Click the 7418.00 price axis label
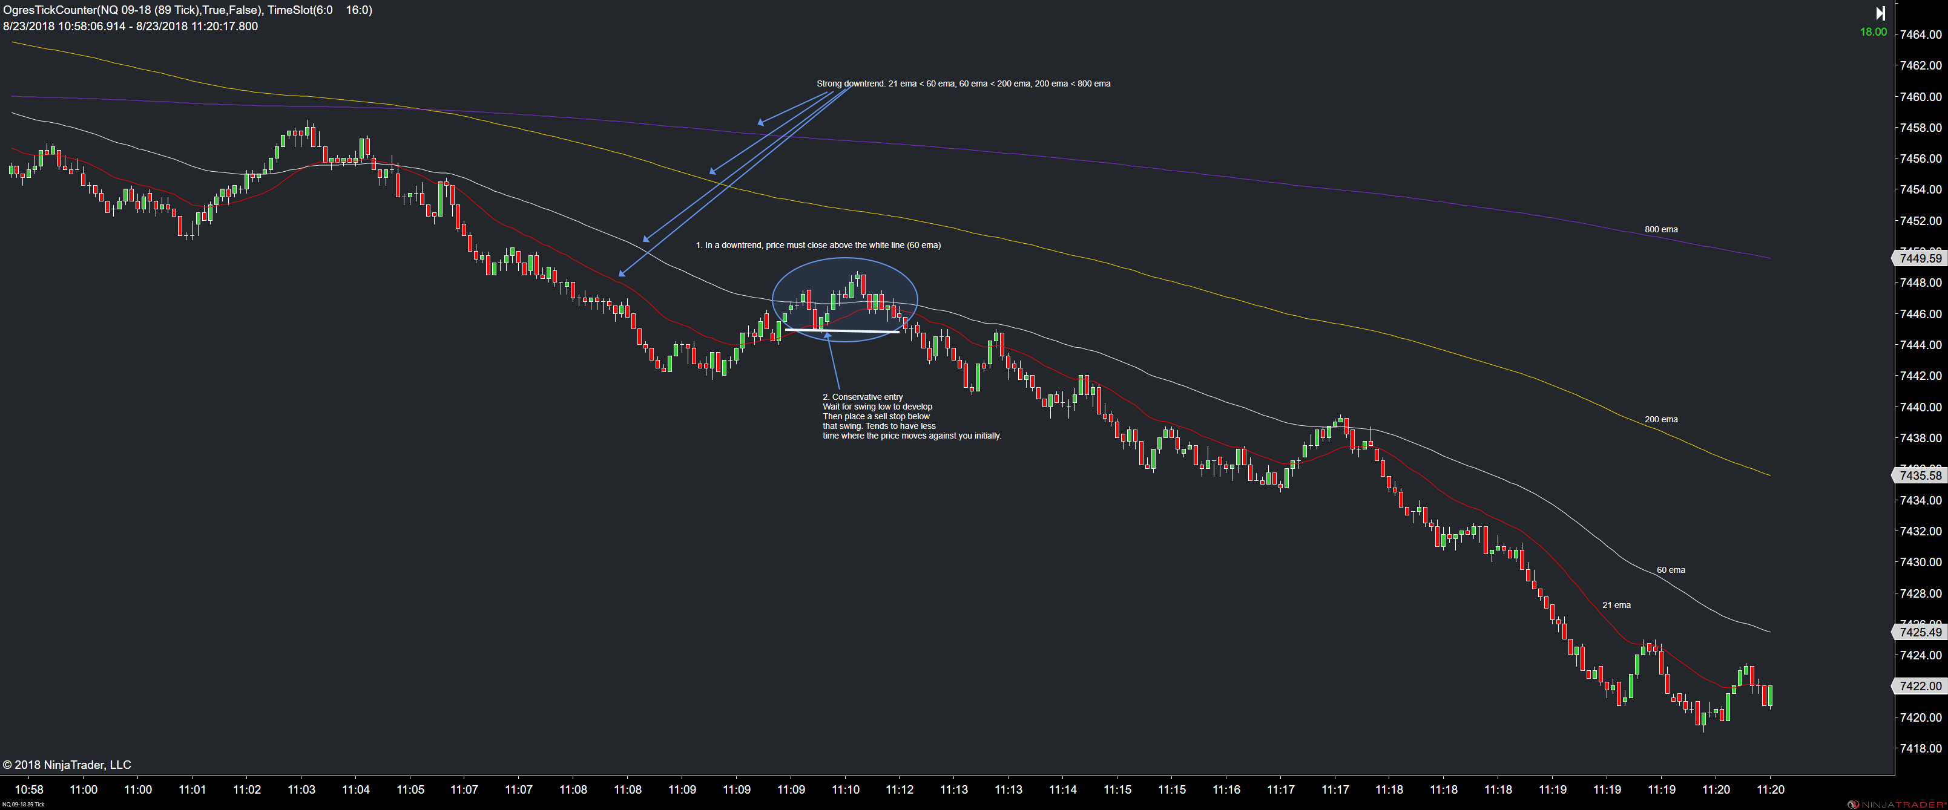 pos(1920,748)
